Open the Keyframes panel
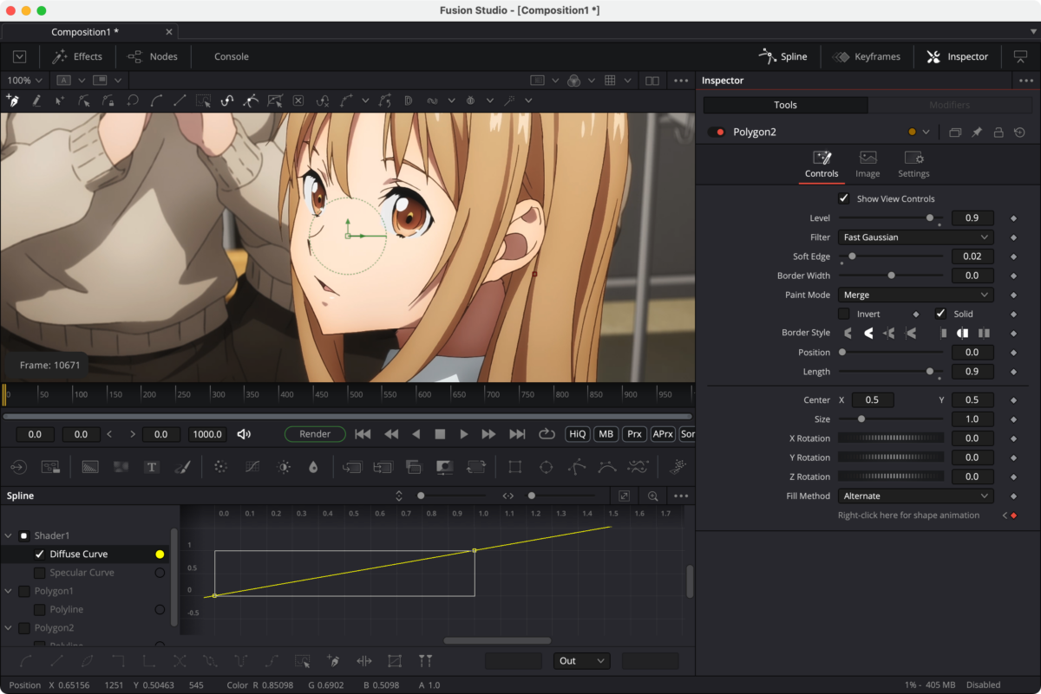This screenshot has height=694, width=1041. tap(867, 56)
